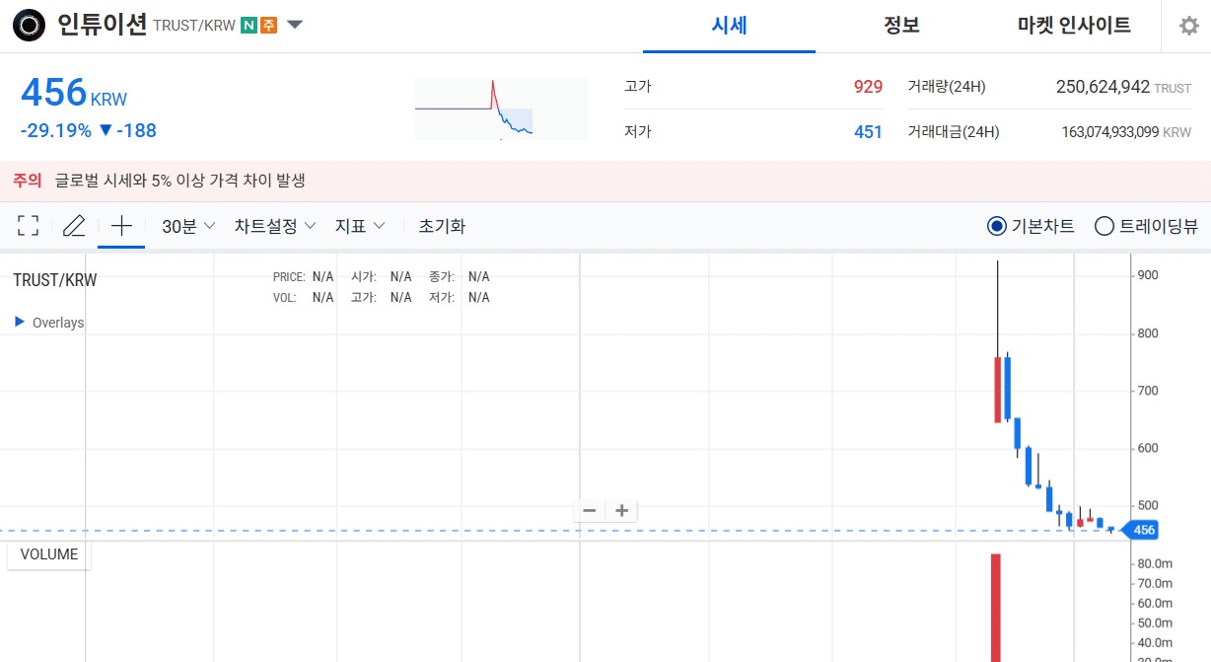Open the coin selector dropdown arrow
This screenshot has height=662, width=1211.
pyautogui.click(x=295, y=26)
